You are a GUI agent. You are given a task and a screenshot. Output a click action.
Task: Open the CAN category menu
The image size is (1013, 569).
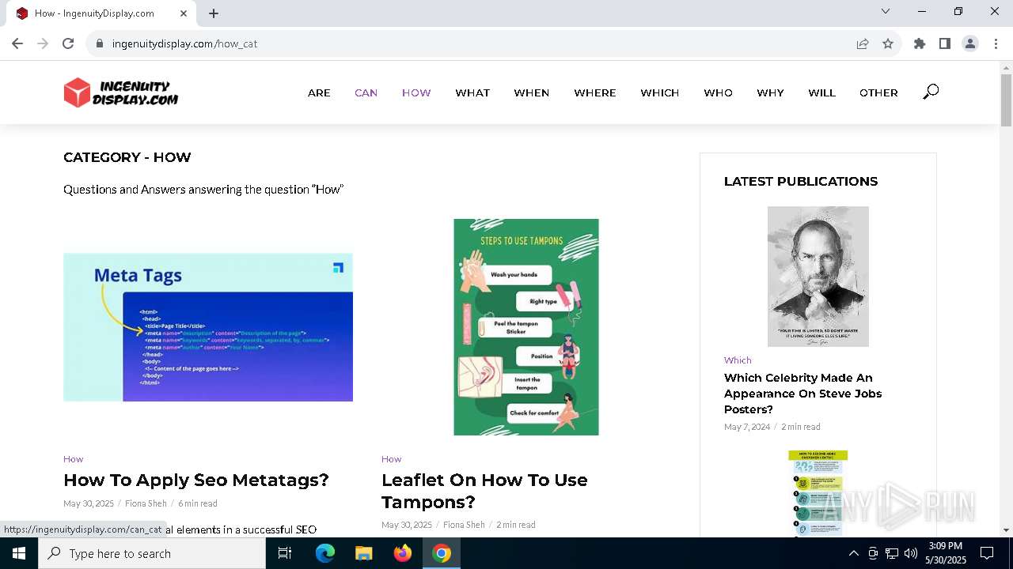366,92
